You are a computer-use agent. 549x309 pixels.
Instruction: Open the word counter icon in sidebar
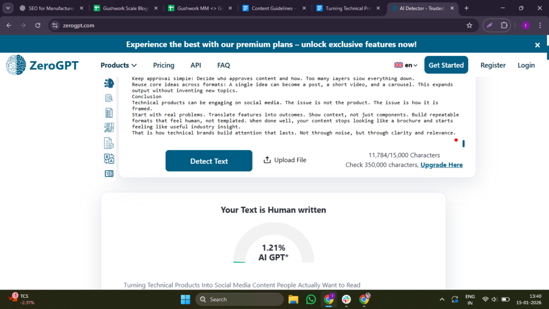(109, 173)
